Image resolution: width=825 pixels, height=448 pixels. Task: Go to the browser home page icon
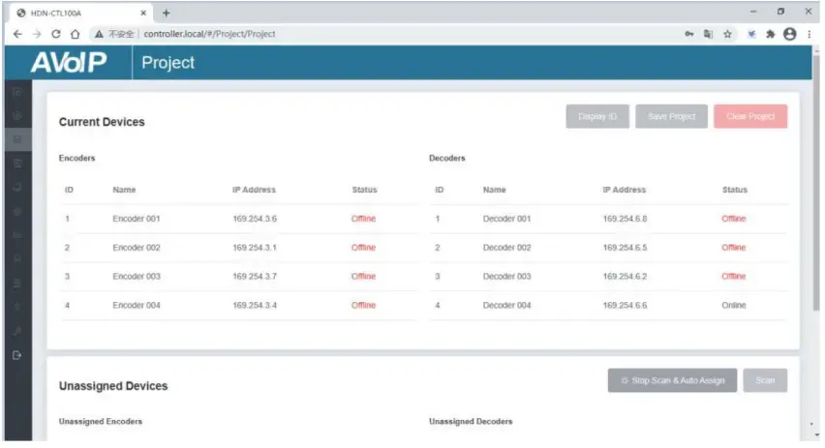click(x=76, y=34)
